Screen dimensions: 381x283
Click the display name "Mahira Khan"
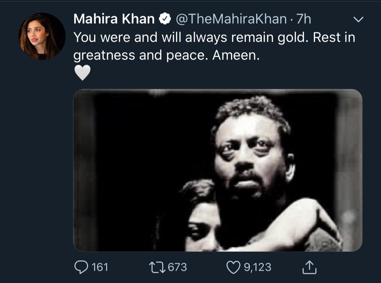click(x=114, y=20)
